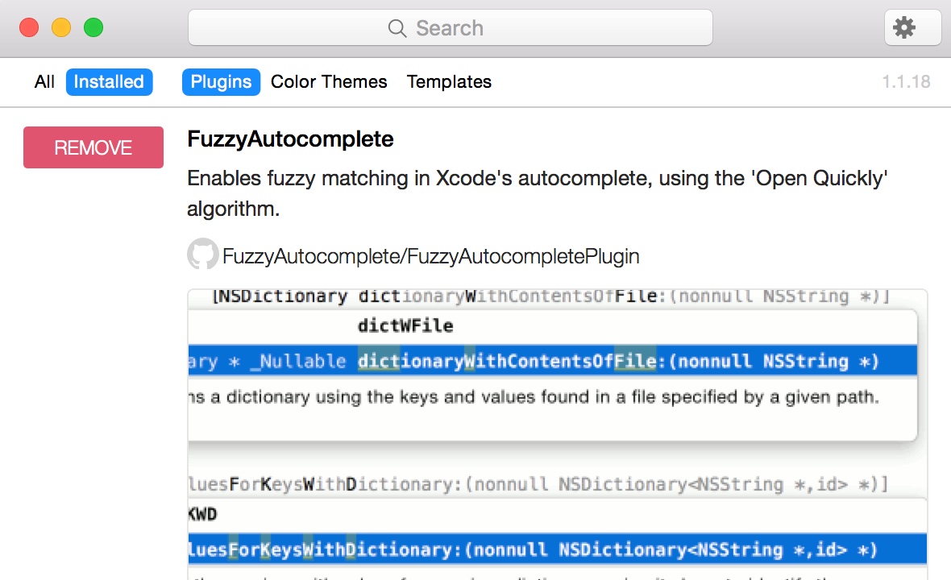951x580 pixels.
Task: Minimize window using yellow button
Action: (x=61, y=28)
